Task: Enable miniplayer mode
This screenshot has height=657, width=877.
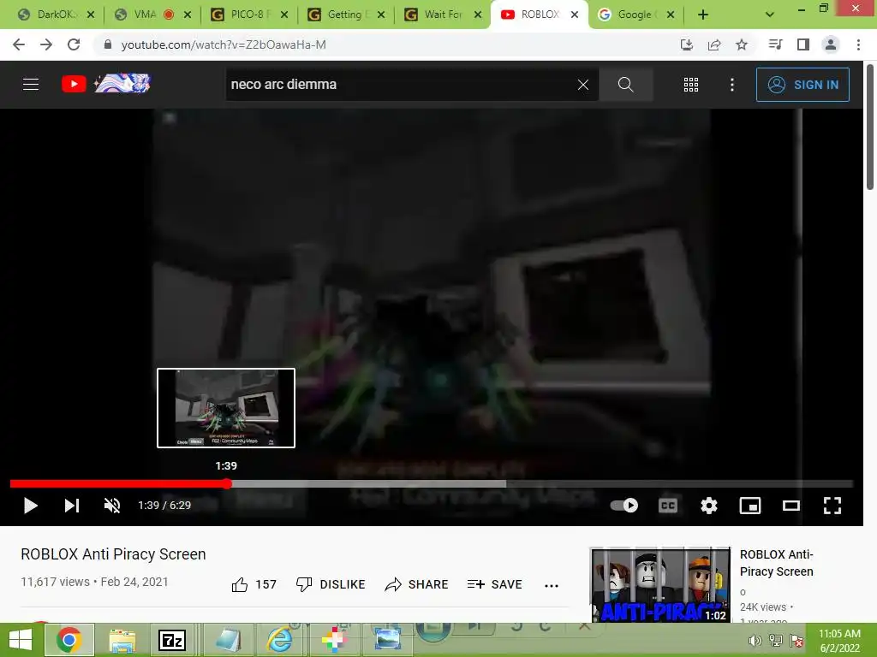Action: pyautogui.click(x=750, y=506)
